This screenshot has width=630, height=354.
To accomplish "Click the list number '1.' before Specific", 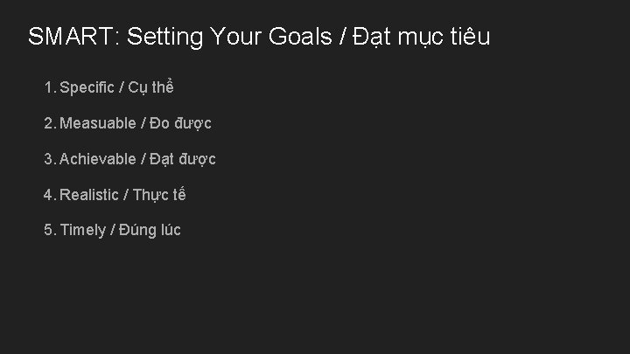I will point(49,88).
